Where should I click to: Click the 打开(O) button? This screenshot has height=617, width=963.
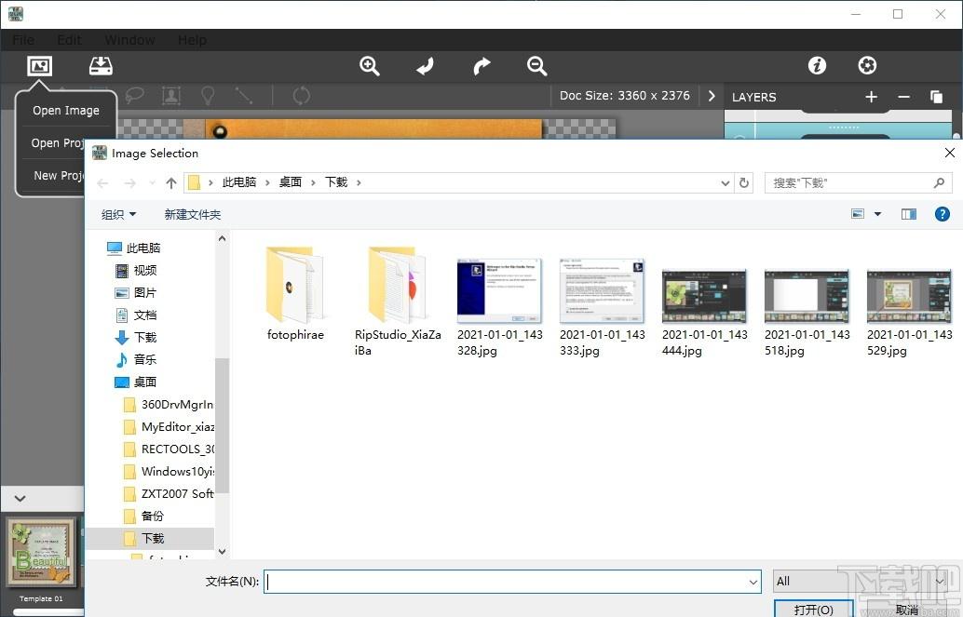814,609
